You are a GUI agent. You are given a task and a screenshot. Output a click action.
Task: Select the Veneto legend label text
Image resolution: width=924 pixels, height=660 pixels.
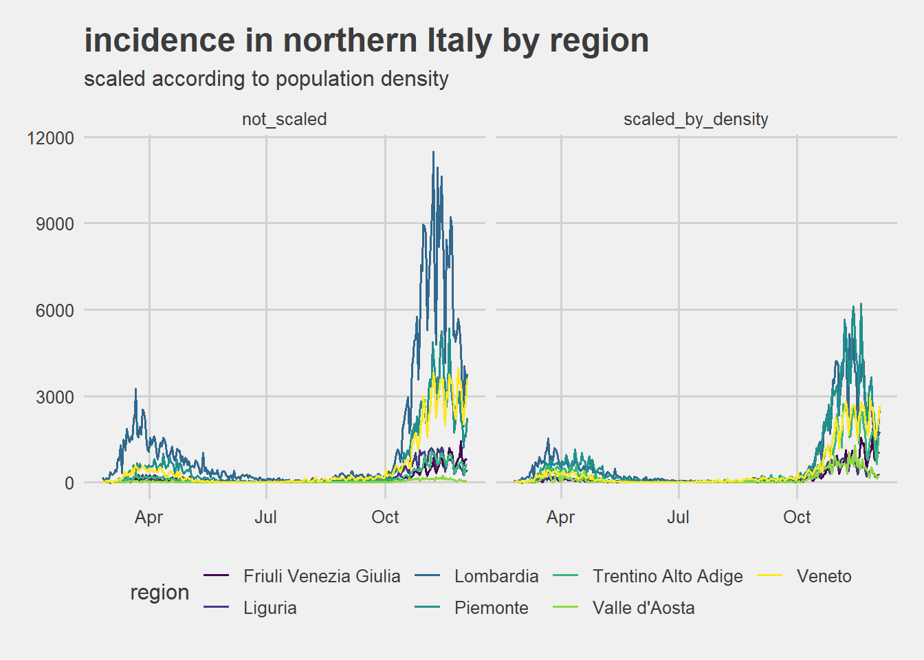pos(824,576)
